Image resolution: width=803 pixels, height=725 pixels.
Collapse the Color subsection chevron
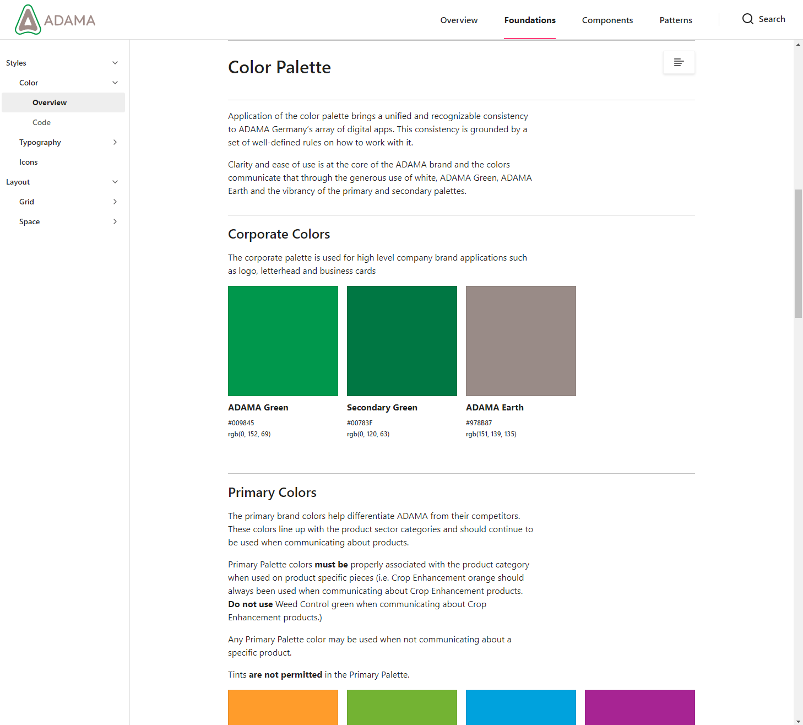click(115, 83)
